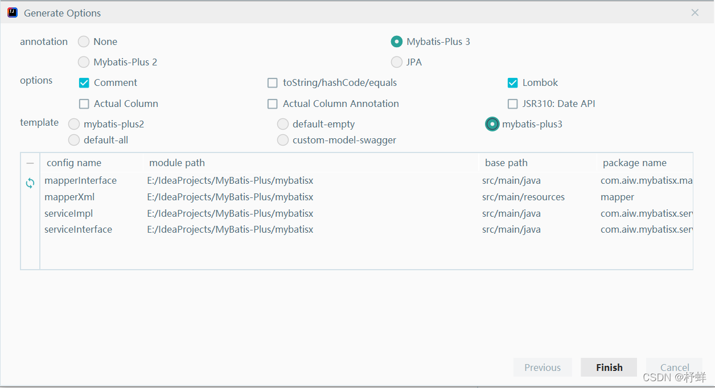
Task: Click the Cancel button
Action: point(675,368)
